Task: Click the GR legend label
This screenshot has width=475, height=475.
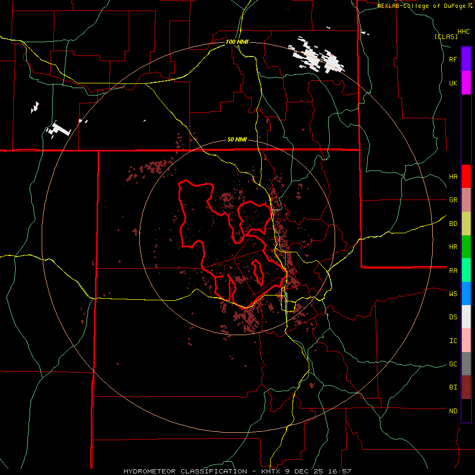Action: point(453,200)
